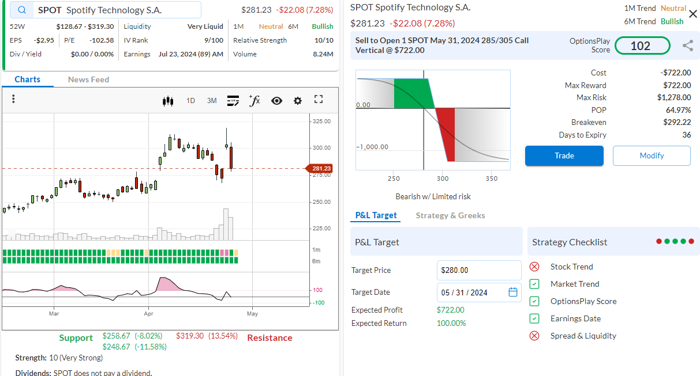The image size is (700, 376).
Task: Click the Max Reward row's $722.00 value
Action: 677,85
